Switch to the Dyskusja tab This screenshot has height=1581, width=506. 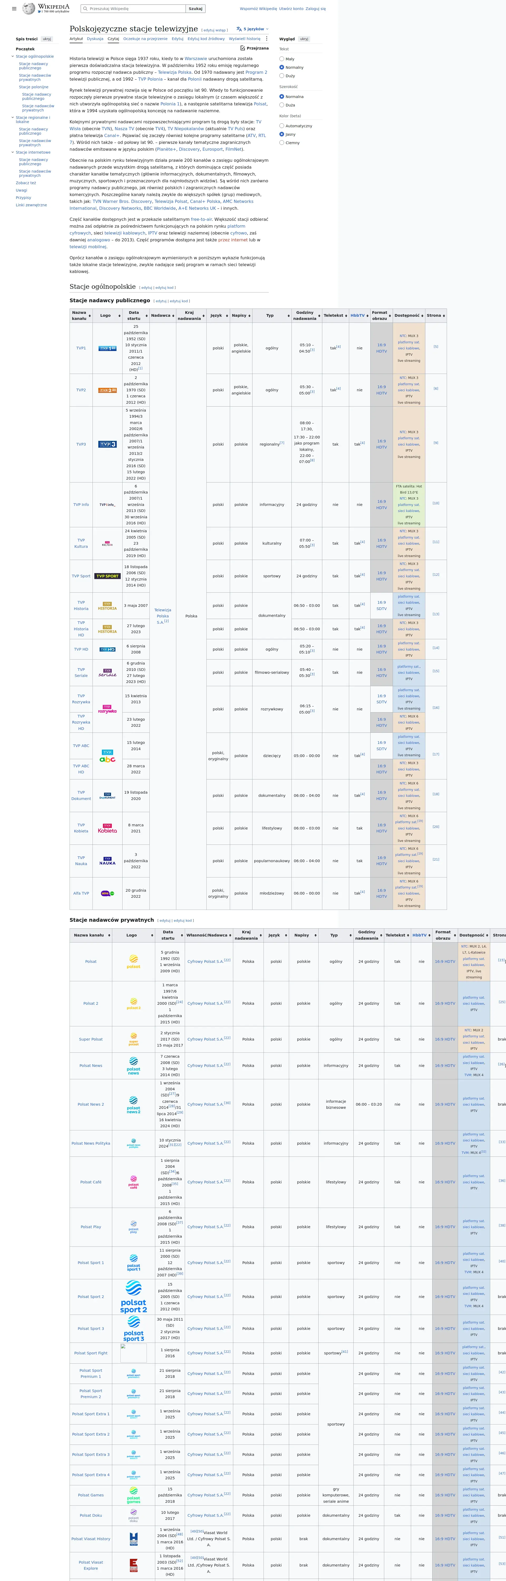click(x=95, y=39)
